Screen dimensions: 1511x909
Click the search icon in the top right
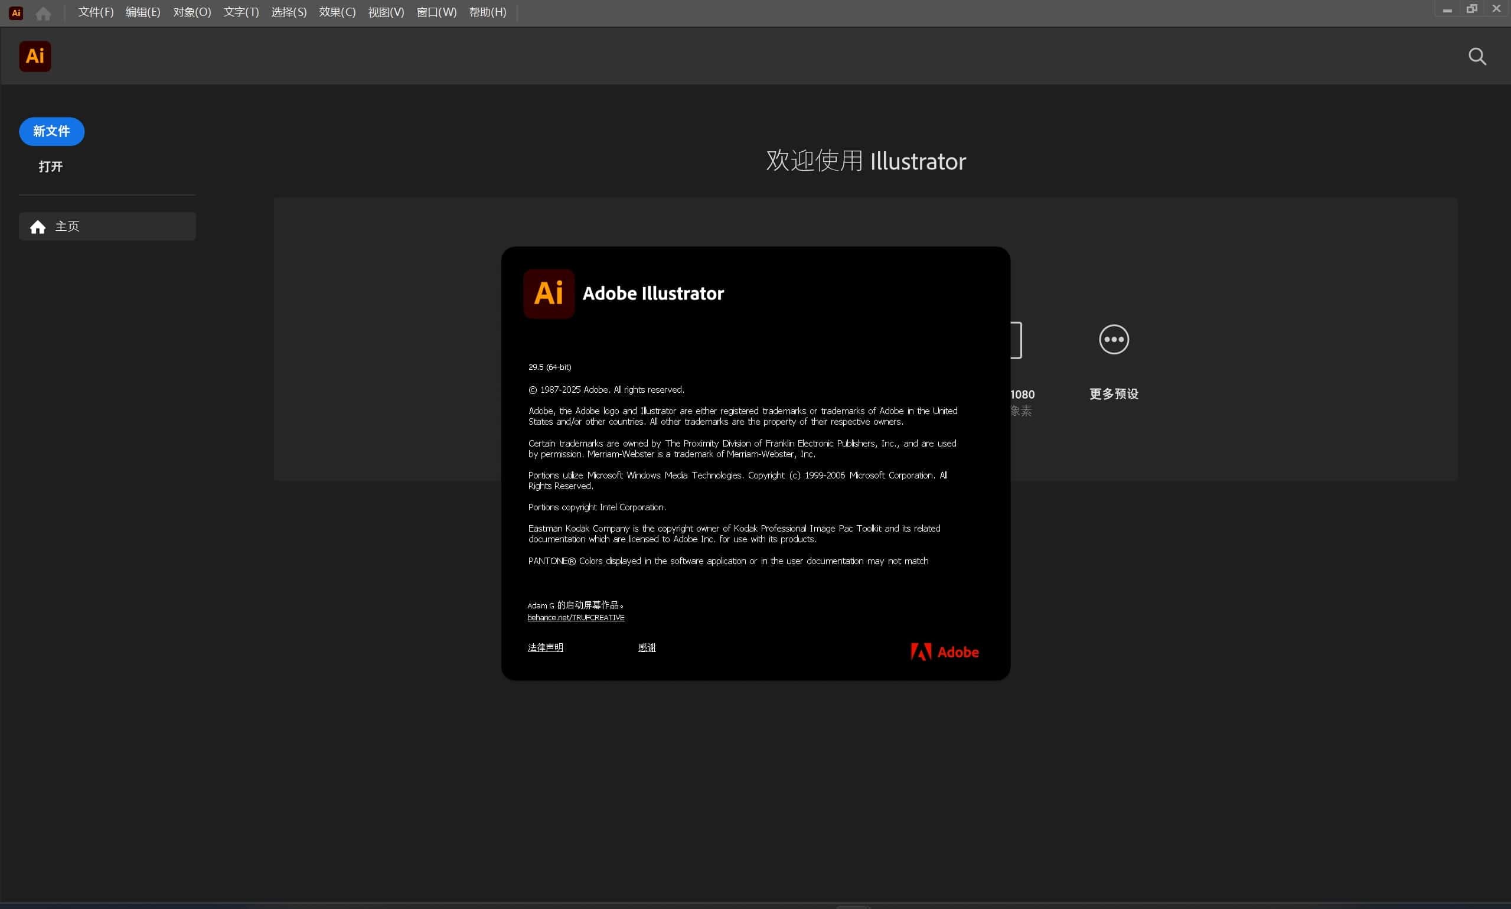pos(1477,56)
